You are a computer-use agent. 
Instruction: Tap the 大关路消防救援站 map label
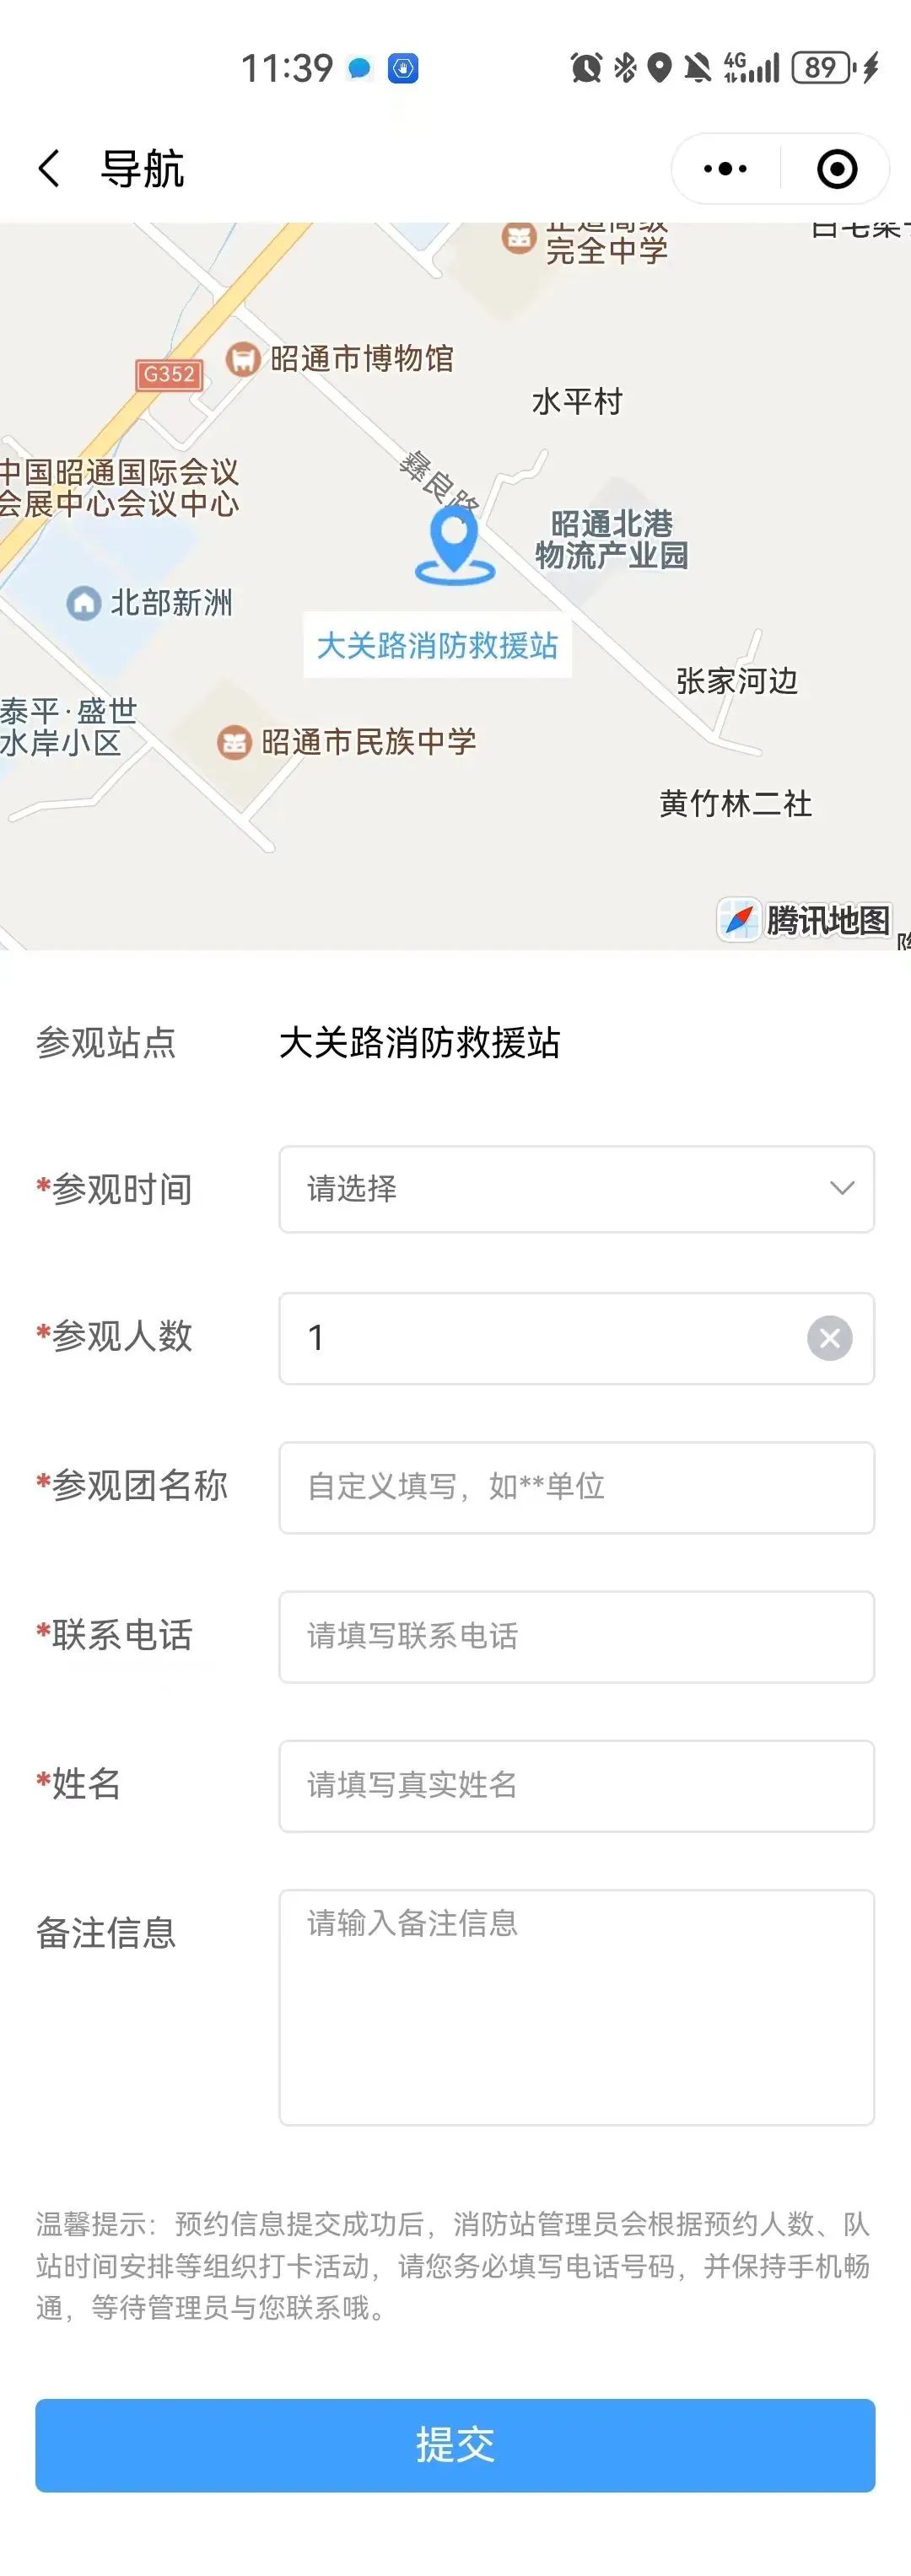pyautogui.click(x=437, y=646)
